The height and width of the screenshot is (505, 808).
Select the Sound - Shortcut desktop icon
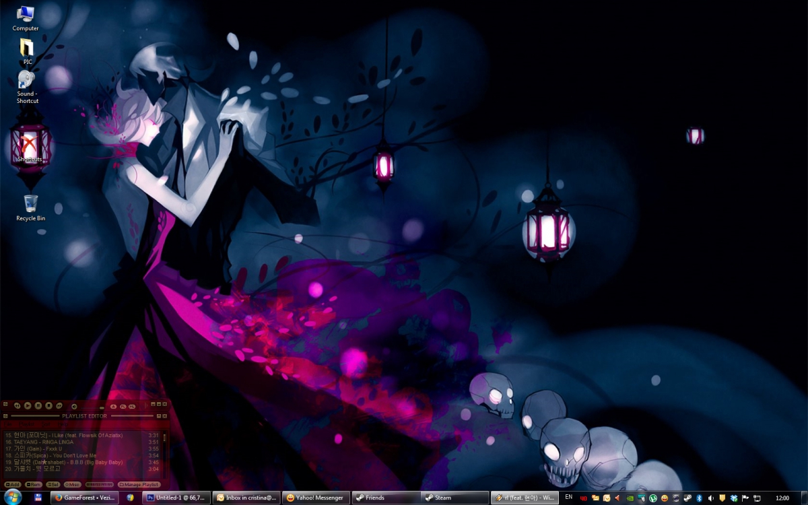[x=27, y=87]
